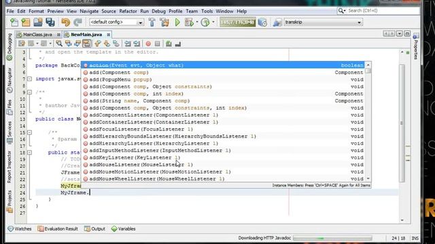Click the Open Project toolbar icon
435x244 pixels.
click(x=38, y=22)
